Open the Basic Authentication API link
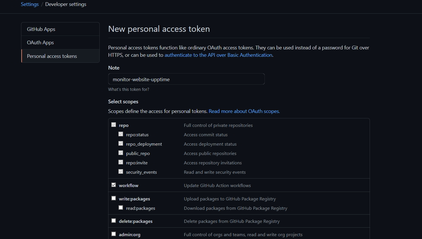The image size is (422, 239). 218,55
